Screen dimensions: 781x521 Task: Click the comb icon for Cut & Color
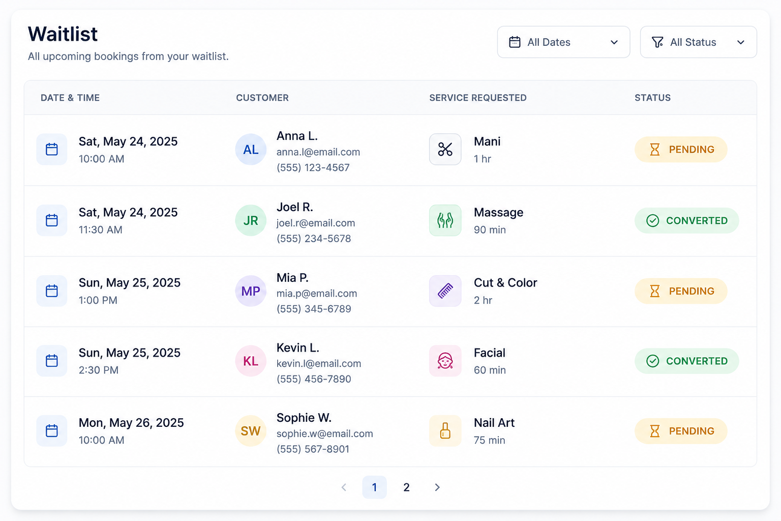pos(445,291)
